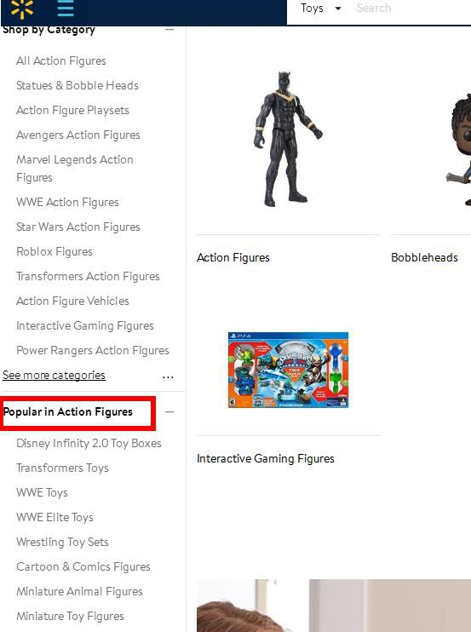Viewport: 471px width, 632px height.
Task: Open the Bobbleheads tile label
Action: 424,257
